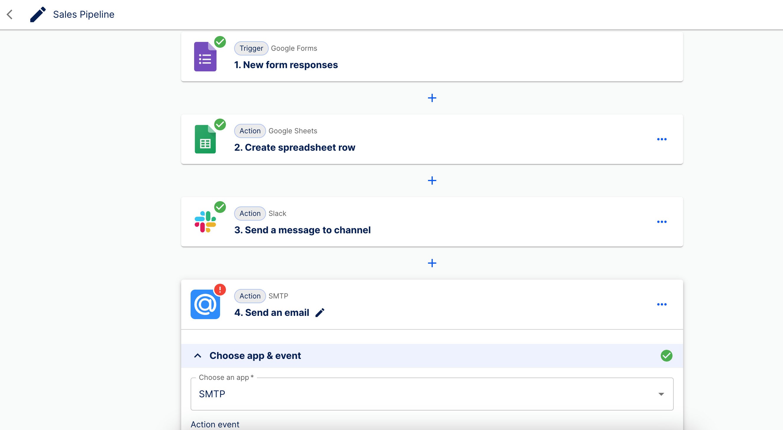Collapse the Choose app & event section
This screenshot has height=430, width=783.
(x=198, y=355)
